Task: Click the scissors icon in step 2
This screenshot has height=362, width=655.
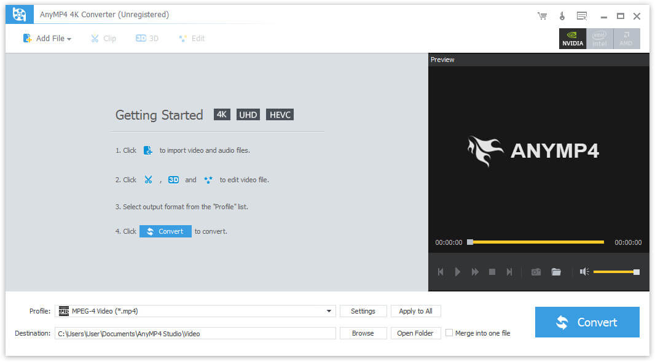Action: [148, 180]
